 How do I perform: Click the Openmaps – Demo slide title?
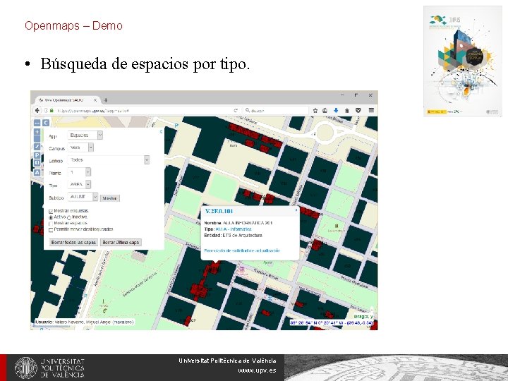pos(73,25)
